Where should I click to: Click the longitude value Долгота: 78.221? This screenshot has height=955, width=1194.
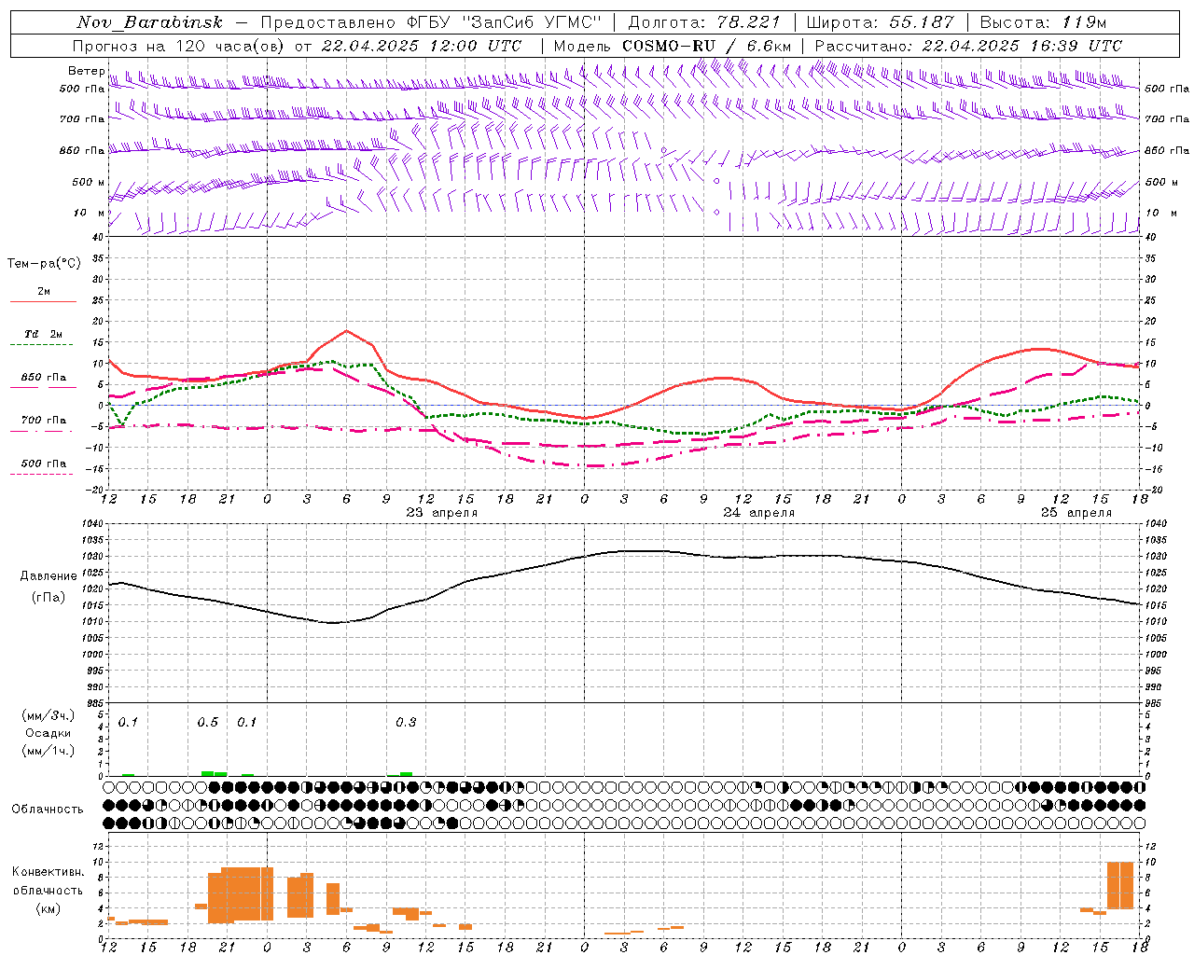[x=706, y=22]
